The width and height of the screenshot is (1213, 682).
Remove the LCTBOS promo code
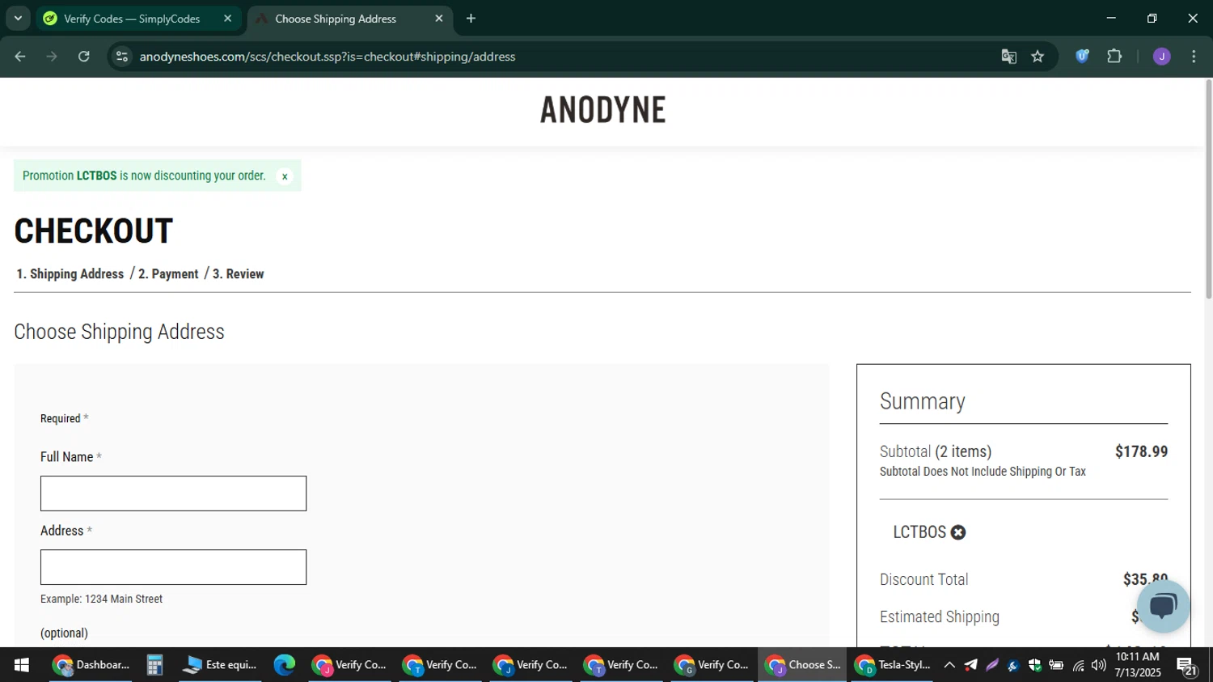click(x=958, y=532)
